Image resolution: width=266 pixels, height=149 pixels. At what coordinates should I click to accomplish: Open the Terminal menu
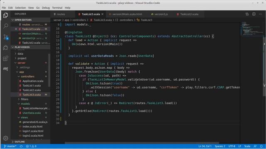pos(57,8)
